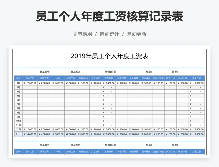Select the 14,000.00 total cell
This screenshot has height=167, width=219.
coord(30,134)
